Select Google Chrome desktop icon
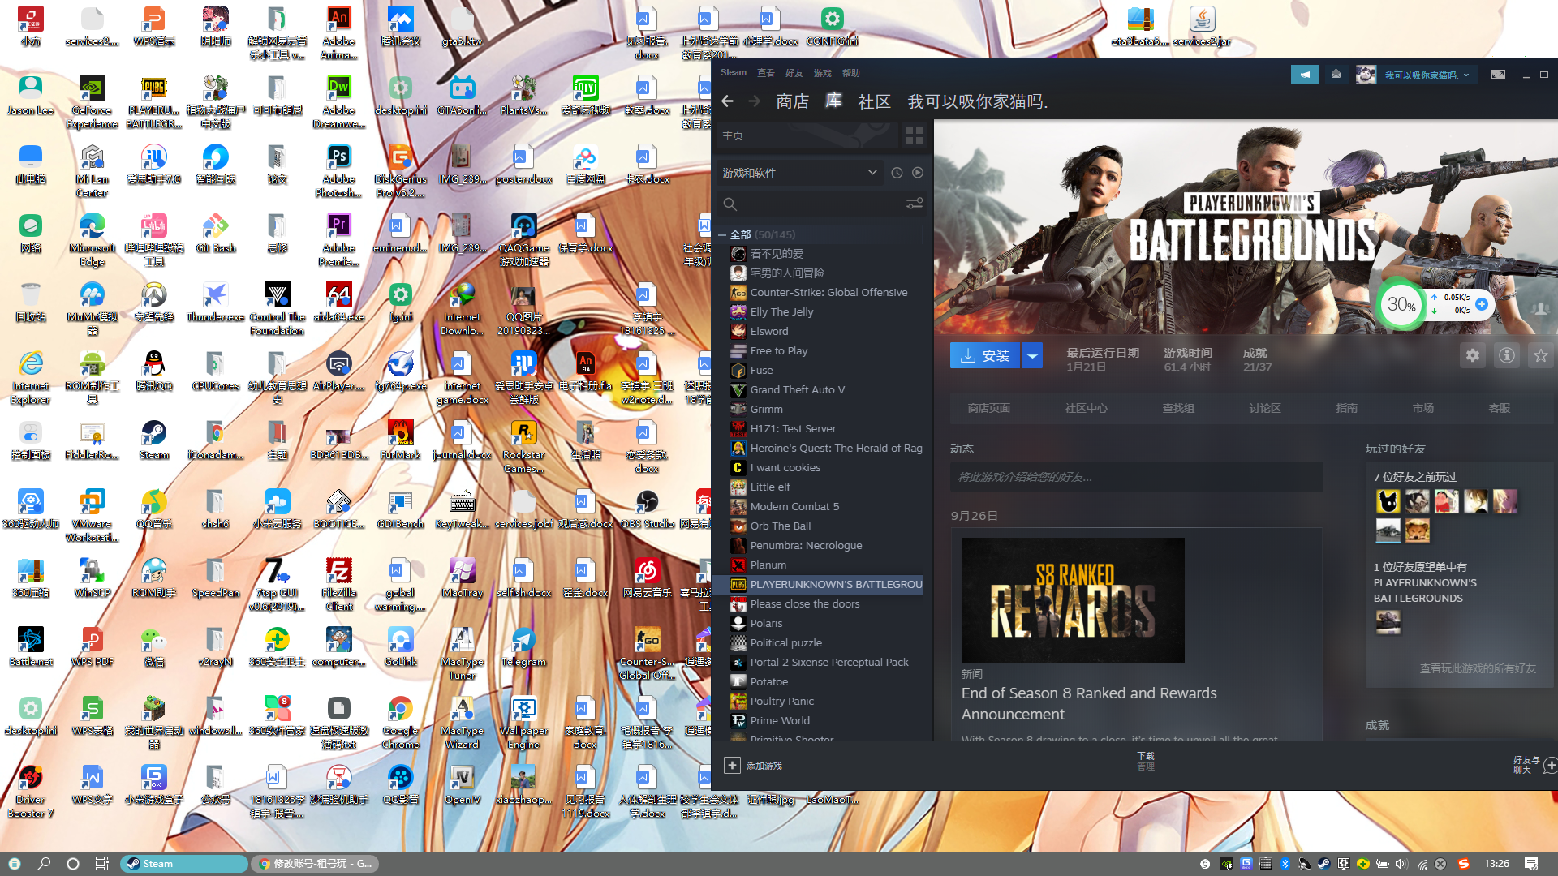The image size is (1558, 876). coord(400,722)
